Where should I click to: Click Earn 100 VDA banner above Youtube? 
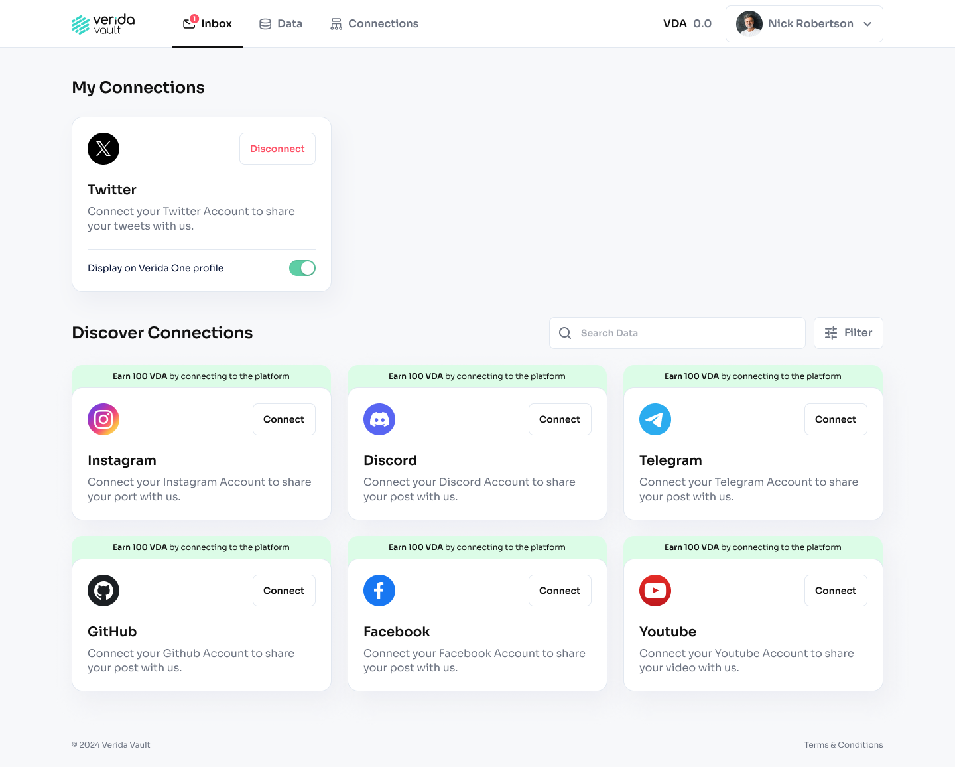coord(753,547)
